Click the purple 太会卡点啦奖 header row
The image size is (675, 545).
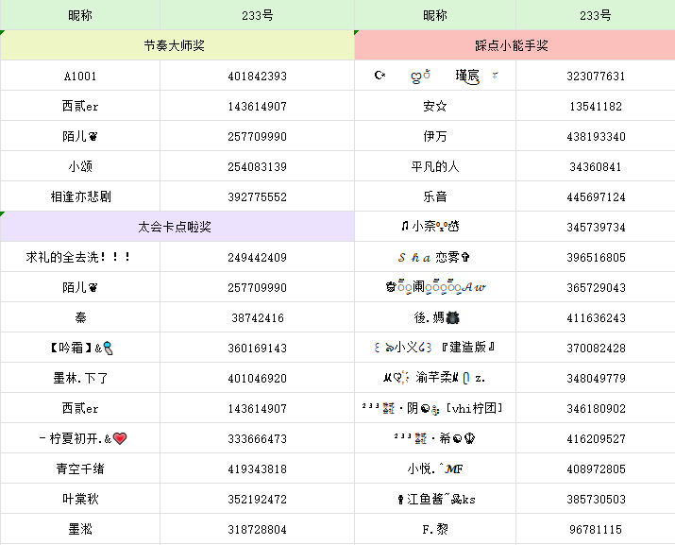click(177, 227)
